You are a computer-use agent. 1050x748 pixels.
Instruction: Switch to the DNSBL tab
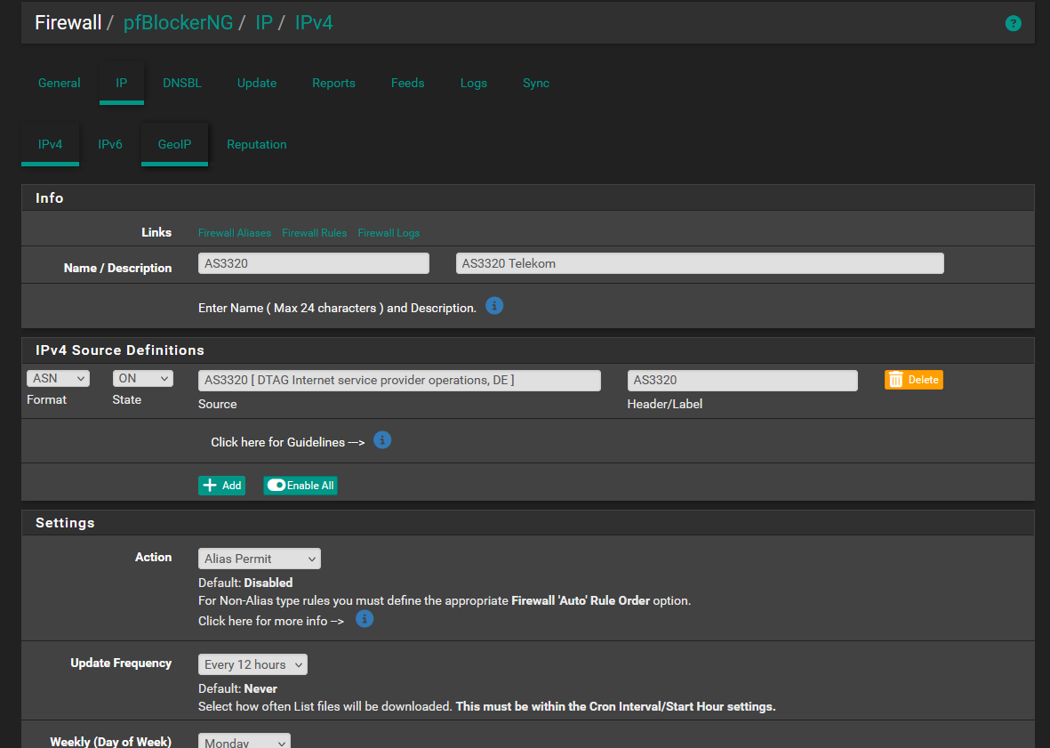coord(182,83)
